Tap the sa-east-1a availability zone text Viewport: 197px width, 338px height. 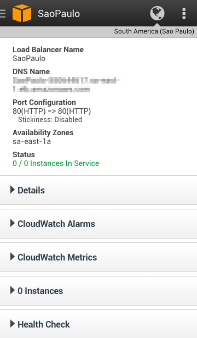pyautogui.click(x=32, y=141)
